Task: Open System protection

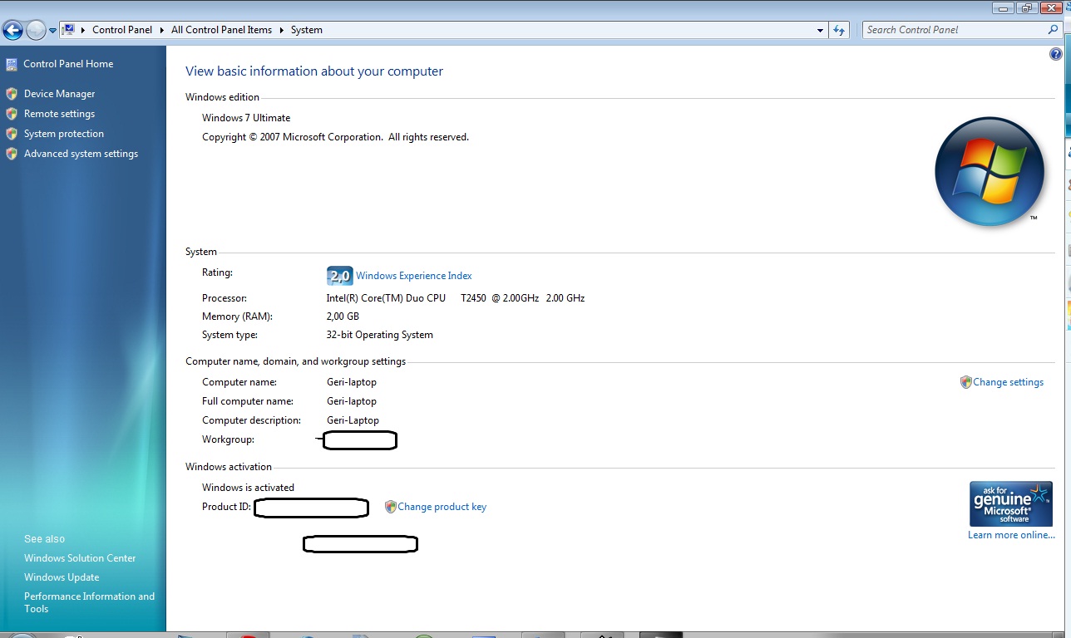Action: 64,134
